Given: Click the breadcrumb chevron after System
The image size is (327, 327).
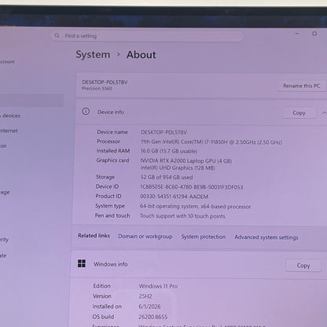Looking at the screenshot, I should tap(119, 54).
